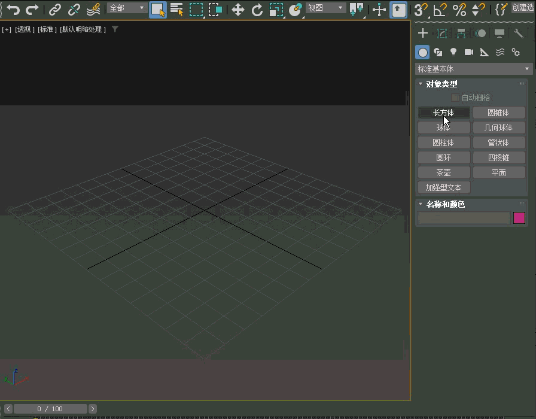536x419 pixels.
Task: Activate the Select Object tool
Action: [x=158, y=10]
